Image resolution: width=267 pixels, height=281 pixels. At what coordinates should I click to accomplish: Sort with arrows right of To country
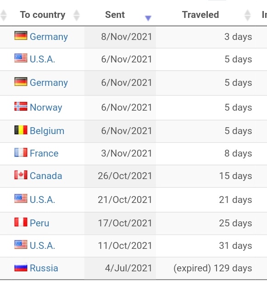[77, 15]
